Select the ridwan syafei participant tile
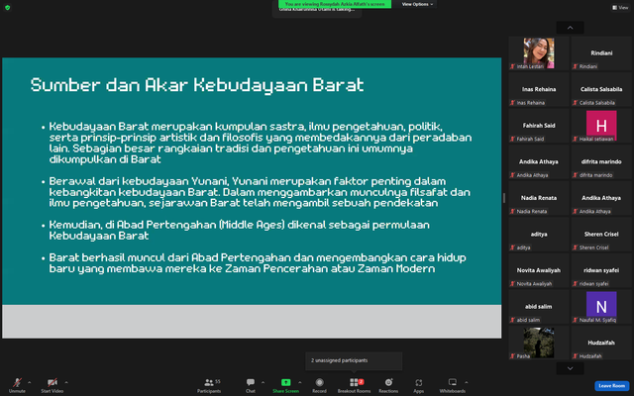 (x=601, y=270)
